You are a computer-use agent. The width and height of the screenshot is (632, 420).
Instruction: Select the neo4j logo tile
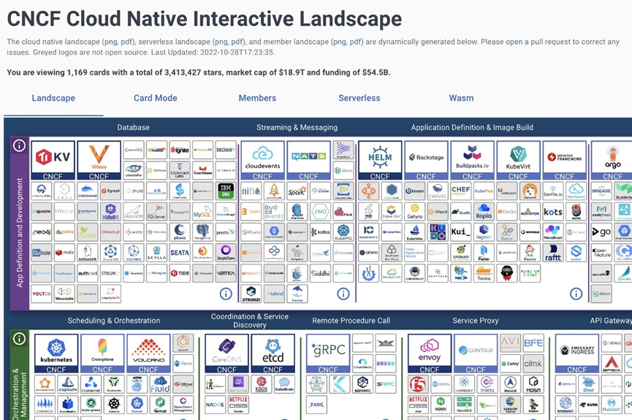tap(42, 232)
